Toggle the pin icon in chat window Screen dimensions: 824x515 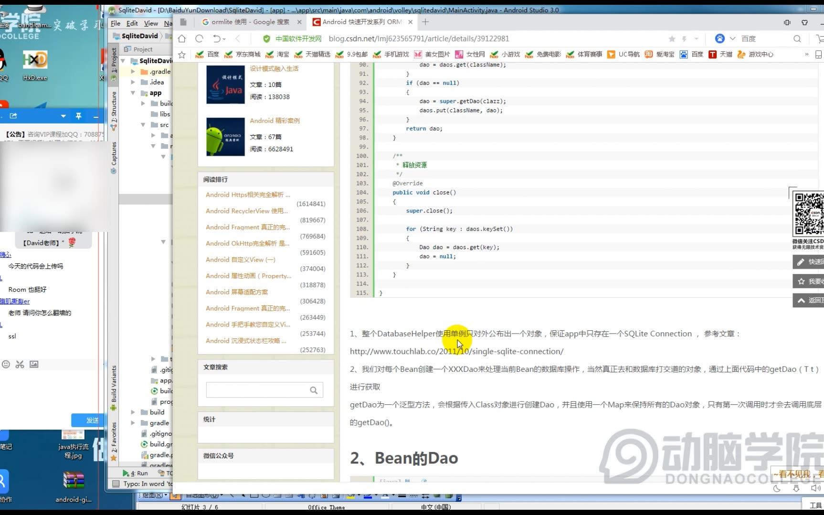79,116
